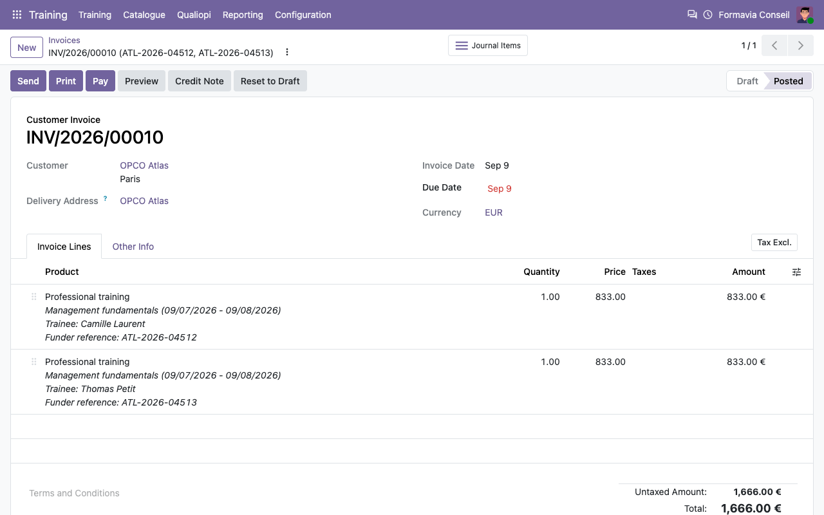The image size is (824, 515).
Task: Click Reset to Draft
Action: pyautogui.click(x=270, y=81)
